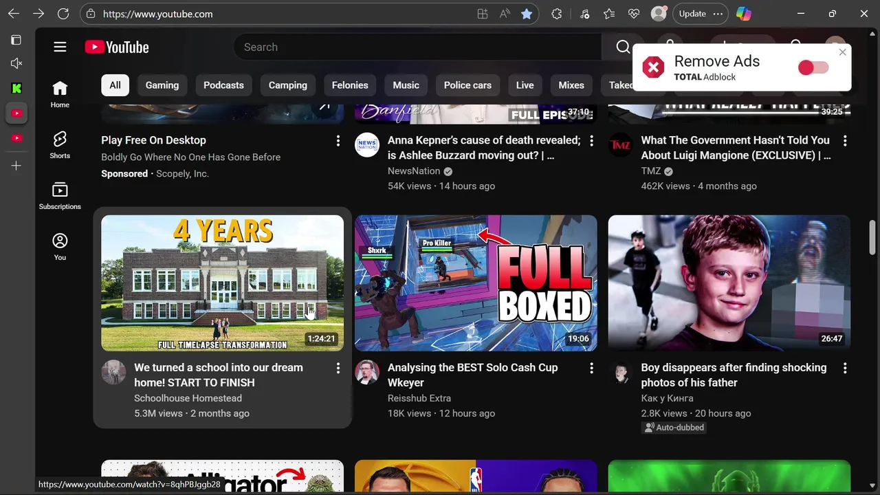This screenshot has height=495, width=880.
Task: Open options menu for Solo Cash Cup video
Action: pyautogui.click(x=591, y=368)
